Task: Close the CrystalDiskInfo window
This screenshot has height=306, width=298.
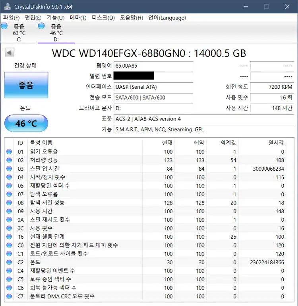Action: 287,6
